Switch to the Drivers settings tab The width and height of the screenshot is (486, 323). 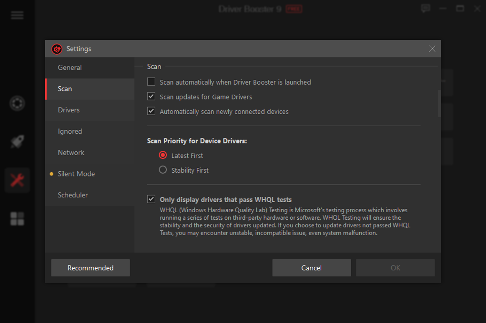coord(90,110)
